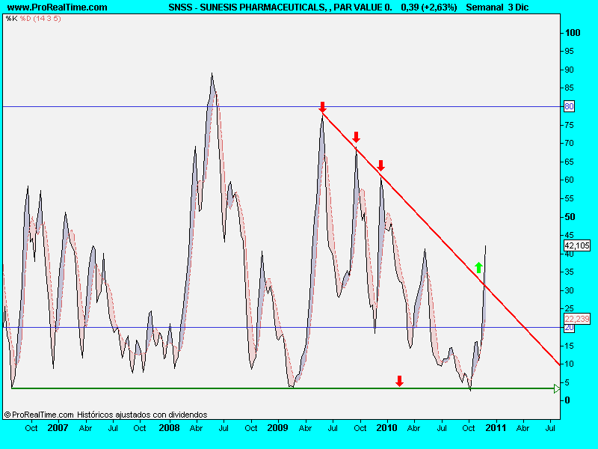Image resolution: width=598 pixels, height=449 pixels.
Task: Select the 2010 year label
Action: (x=386, y=428)
